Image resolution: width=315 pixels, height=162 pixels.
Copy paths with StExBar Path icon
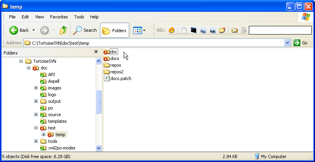point(213,30)
